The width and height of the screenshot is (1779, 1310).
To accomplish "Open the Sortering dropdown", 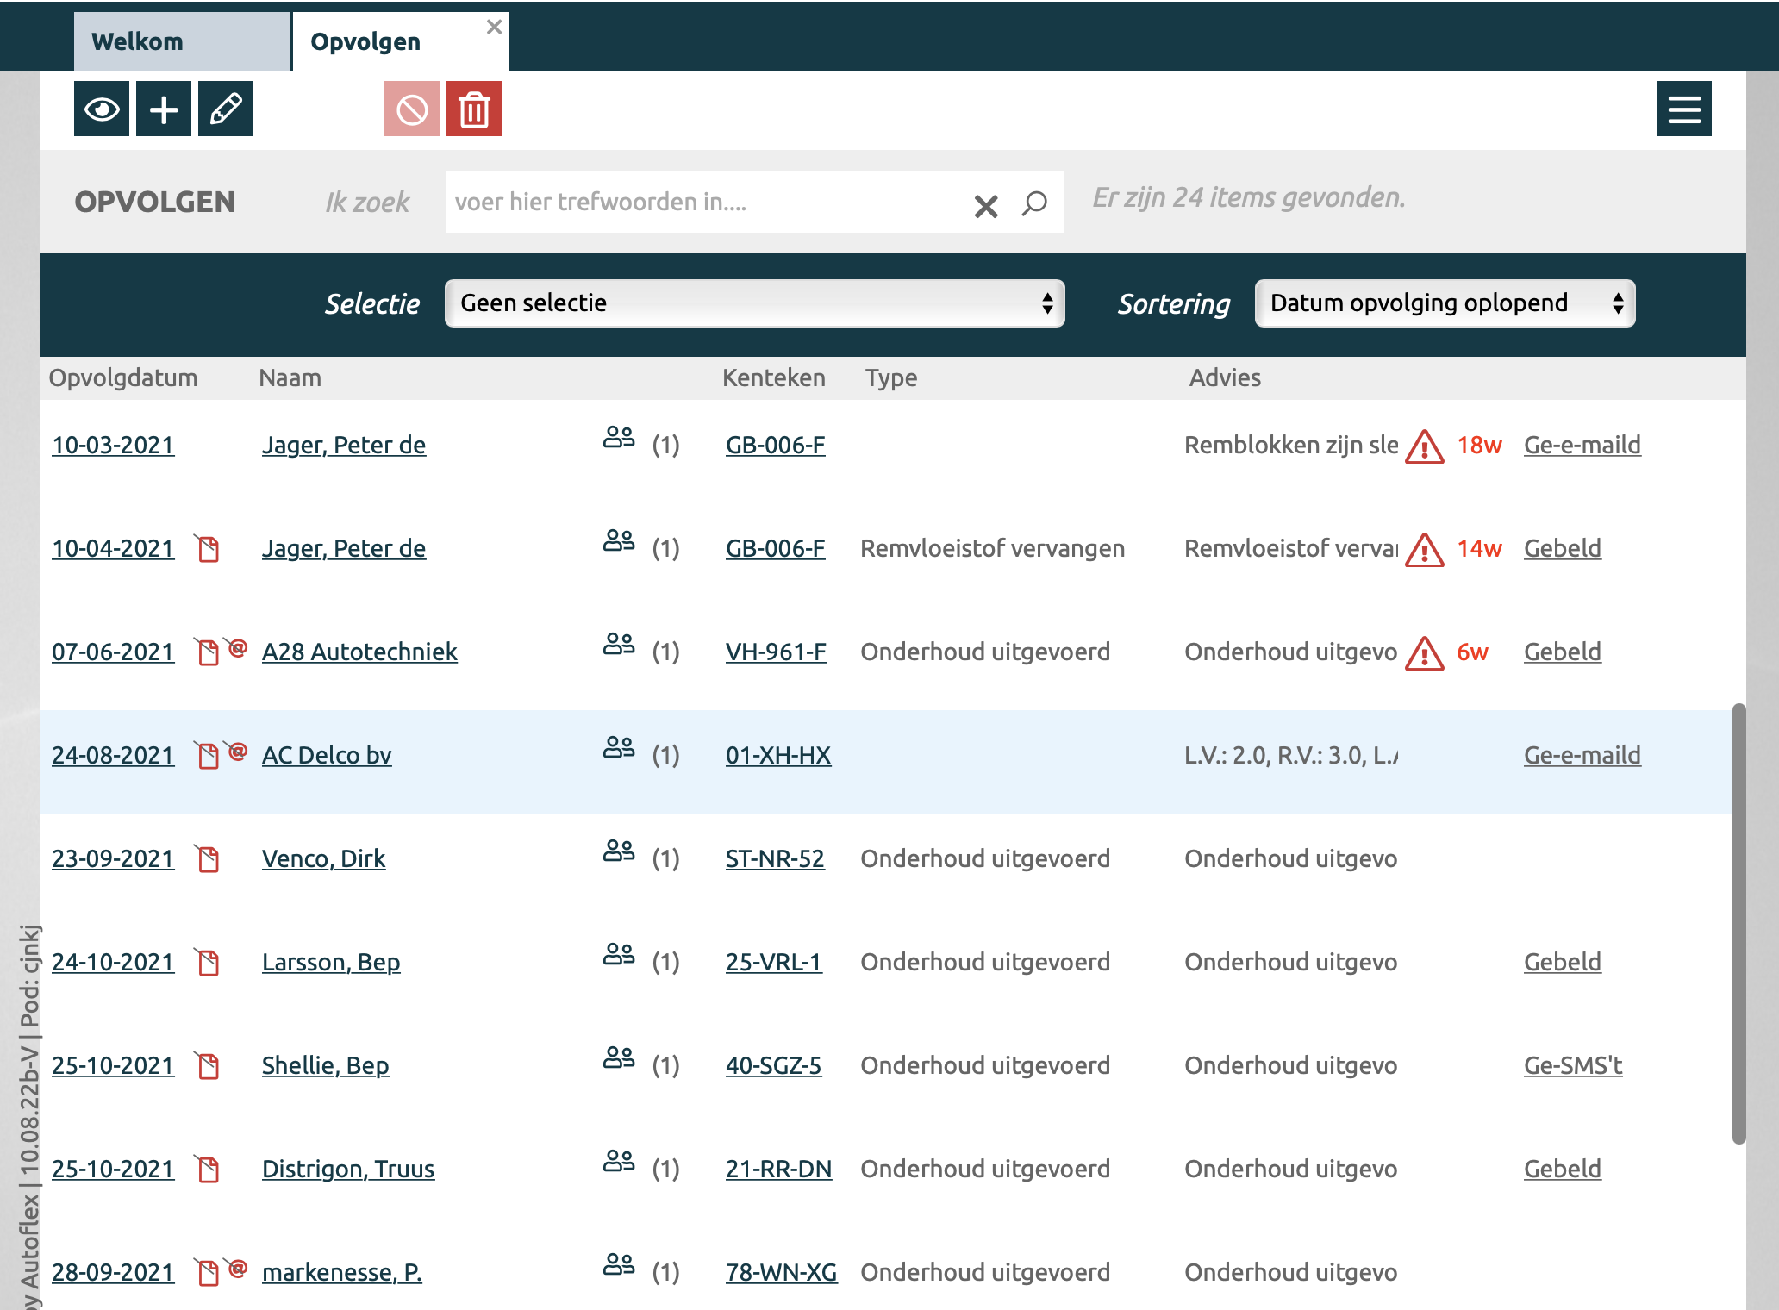I will point(1445,303).
